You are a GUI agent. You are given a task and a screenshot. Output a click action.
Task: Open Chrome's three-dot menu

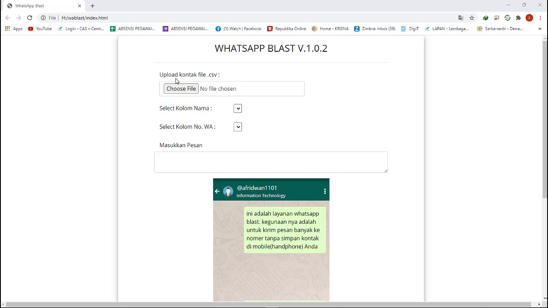(x=541, y=18)
